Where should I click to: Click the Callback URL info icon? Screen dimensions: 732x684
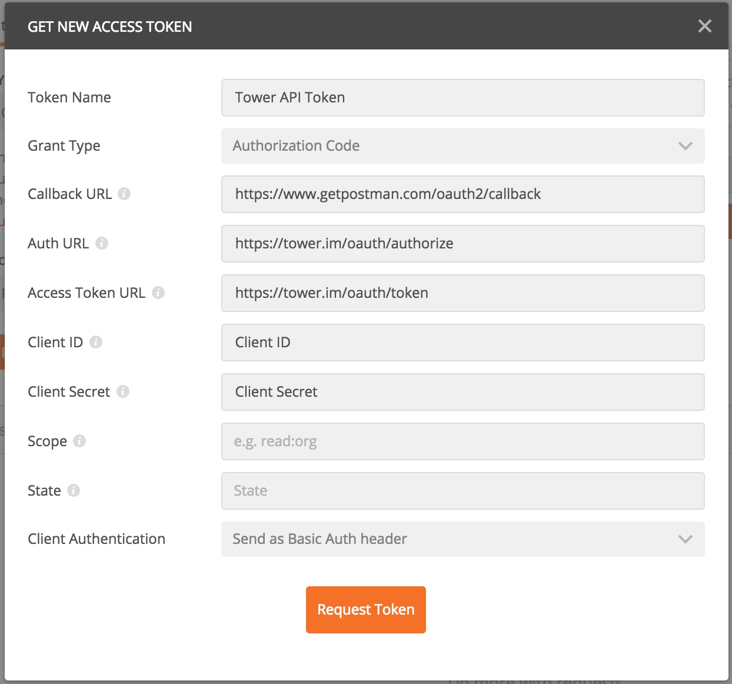tap(124, 194)
